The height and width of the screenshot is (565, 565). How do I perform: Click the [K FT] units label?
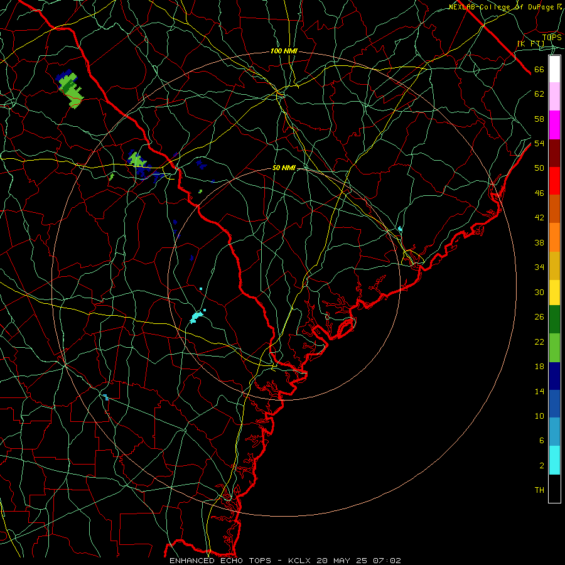click(x=531, y=44)
